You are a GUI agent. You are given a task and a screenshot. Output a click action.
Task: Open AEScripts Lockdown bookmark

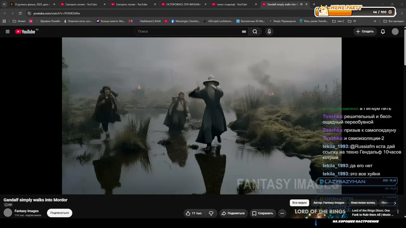click(218, 21)
